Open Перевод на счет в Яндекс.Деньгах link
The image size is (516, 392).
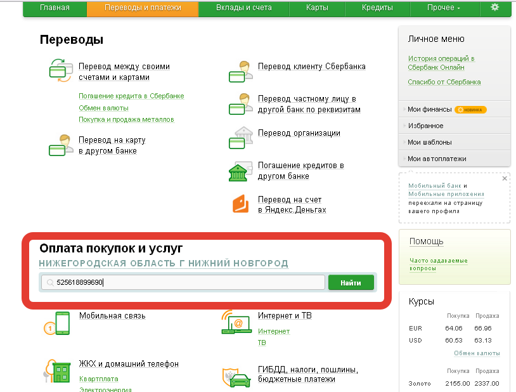coord(292,205)
